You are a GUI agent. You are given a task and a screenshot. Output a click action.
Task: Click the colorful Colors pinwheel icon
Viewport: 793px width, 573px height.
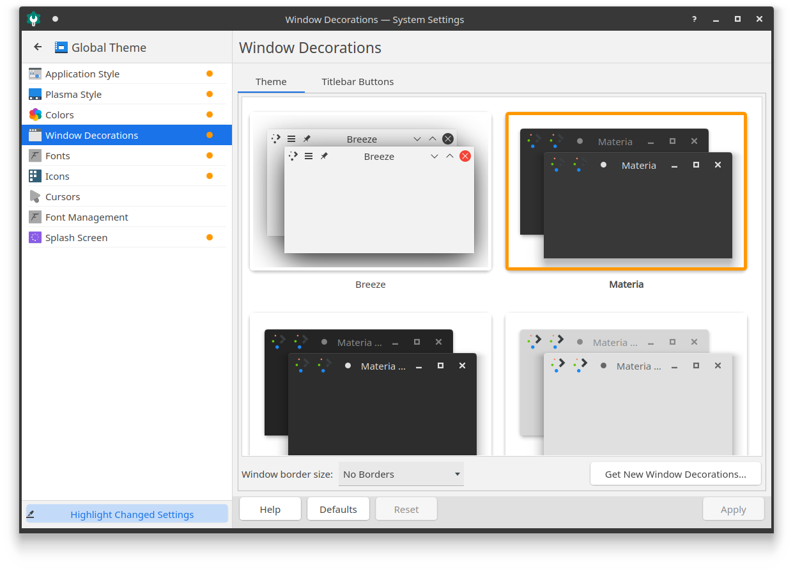pyautogui.click(x=35, y=114)
